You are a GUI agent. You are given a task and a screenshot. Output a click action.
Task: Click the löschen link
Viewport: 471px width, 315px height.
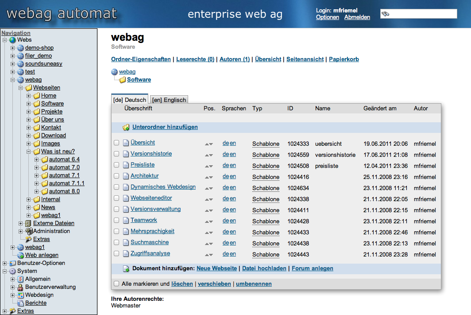click(182, 284)
